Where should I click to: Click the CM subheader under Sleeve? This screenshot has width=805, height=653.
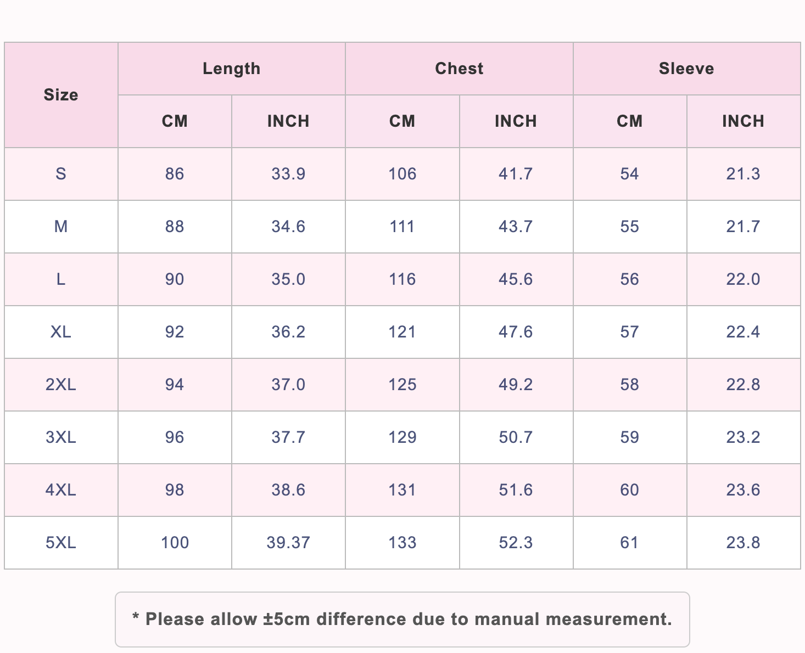point(629,121)
